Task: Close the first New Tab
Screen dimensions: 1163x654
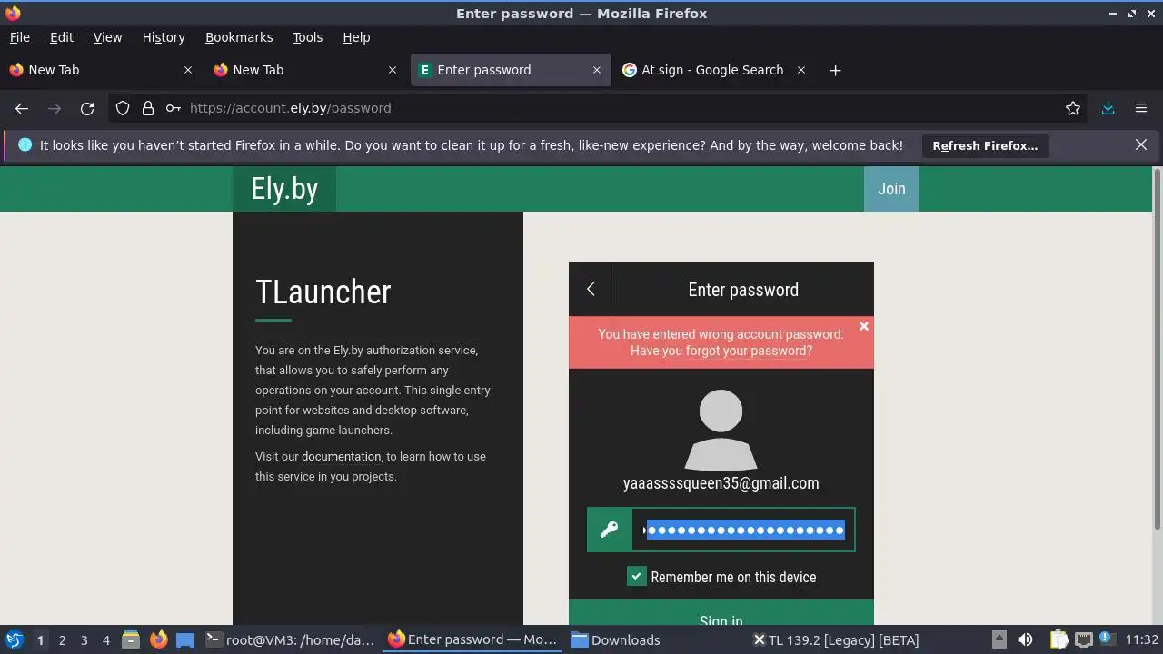Action: [x=188, y=70]
